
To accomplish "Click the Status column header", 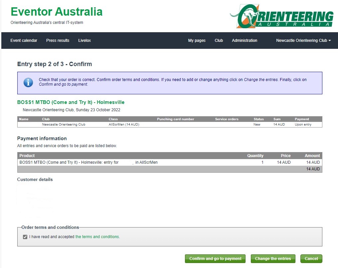I will [x=258, y=119].
